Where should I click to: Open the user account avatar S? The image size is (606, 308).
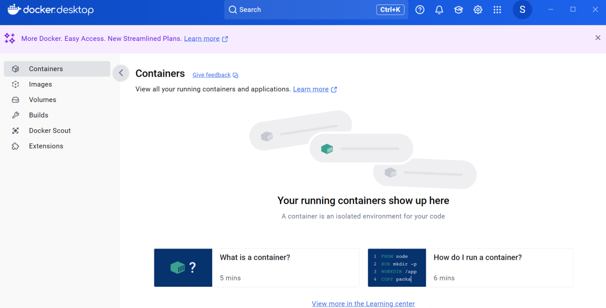click(x=522, y=10)
